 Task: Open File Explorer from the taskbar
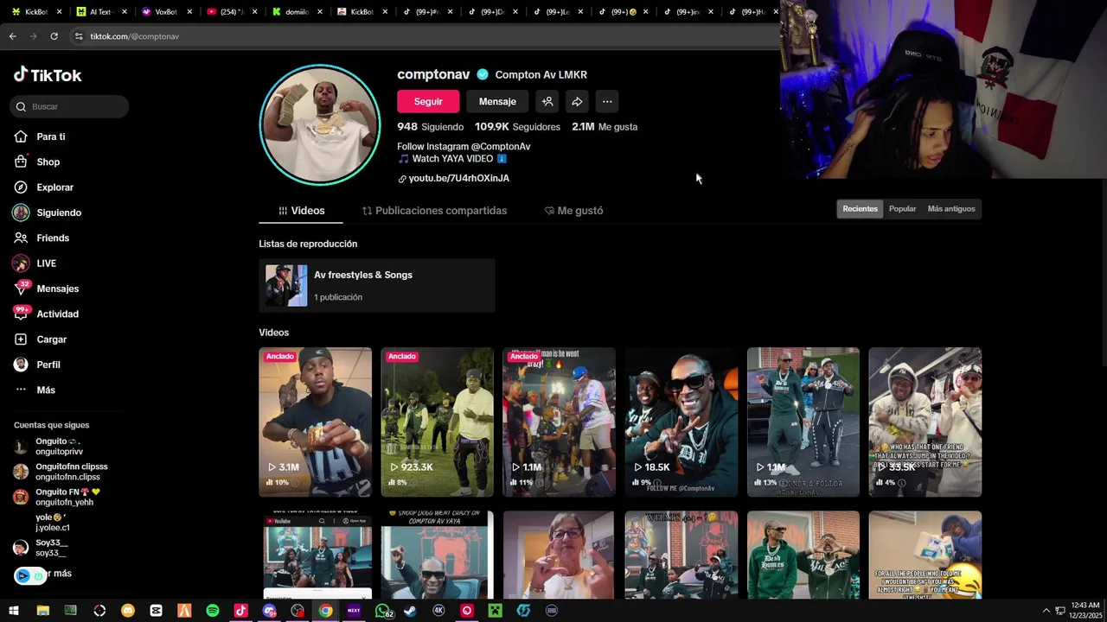click(x=42, y=611)
